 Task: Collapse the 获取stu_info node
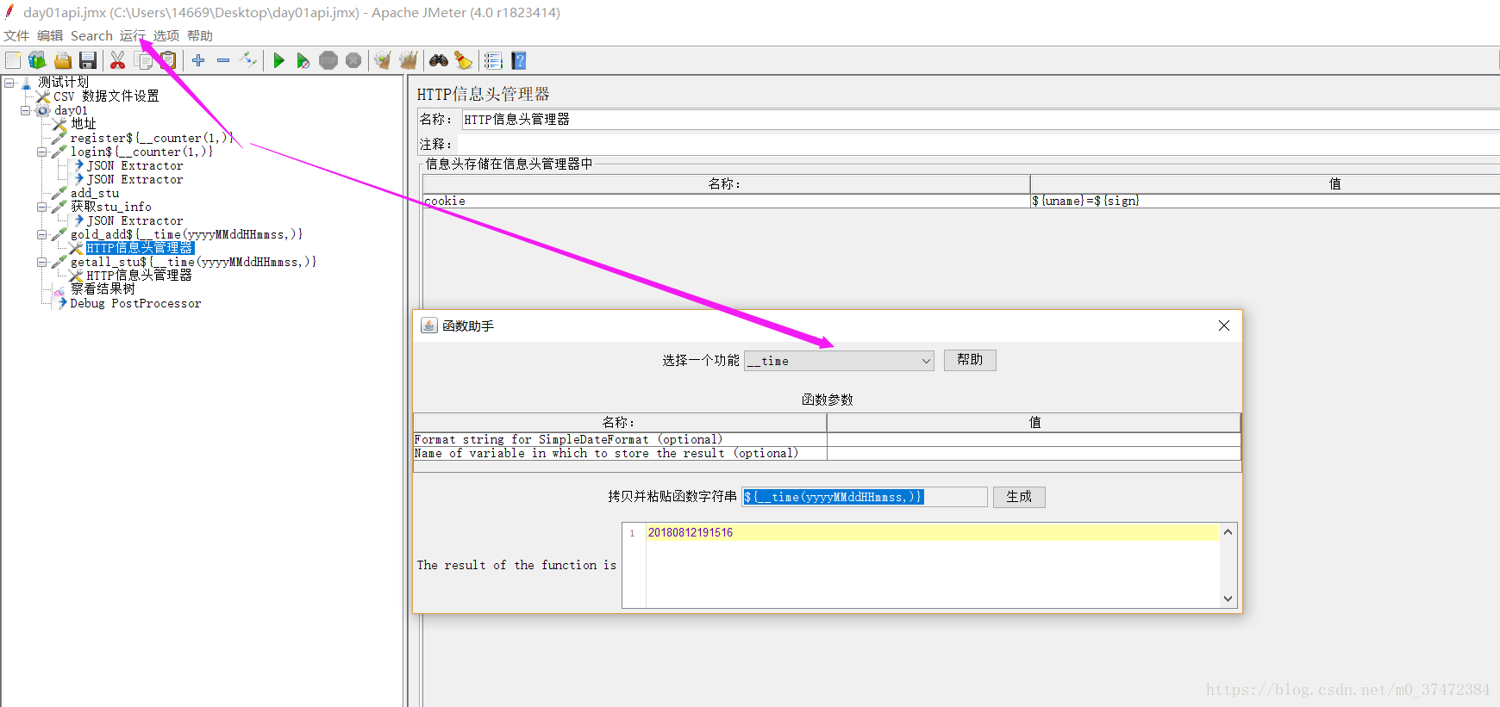[x=42, y=207]
